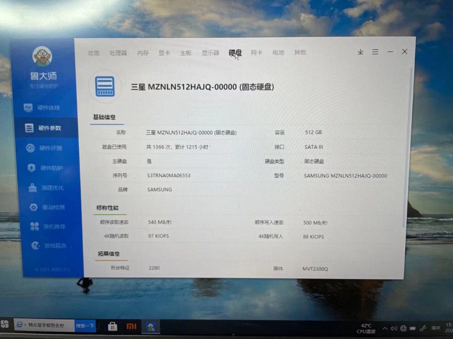The width and height of the screenshot is (453, 339).
Task: Click the 97 KIOPS random read value
Action: click(x=159, y=236)
